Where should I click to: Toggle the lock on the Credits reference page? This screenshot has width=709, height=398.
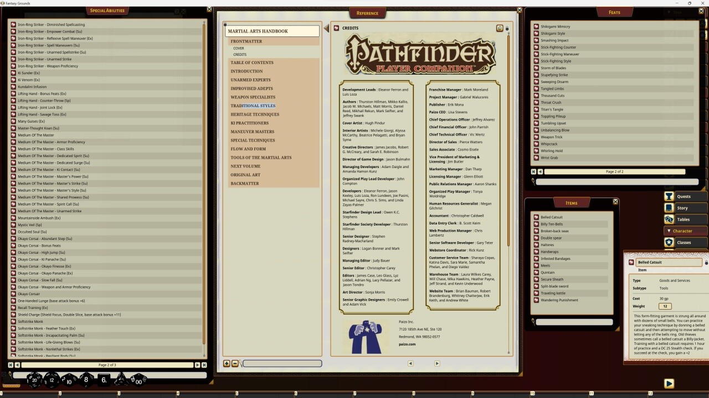click(x=507, y=28)
